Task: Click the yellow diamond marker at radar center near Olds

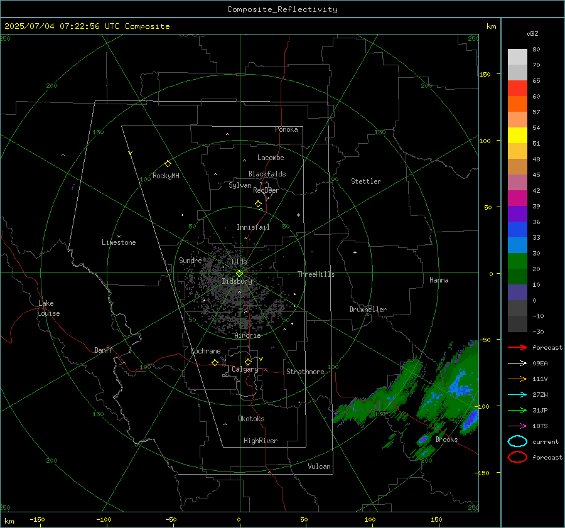Action: pyautogui.click(x=239, y=274)
